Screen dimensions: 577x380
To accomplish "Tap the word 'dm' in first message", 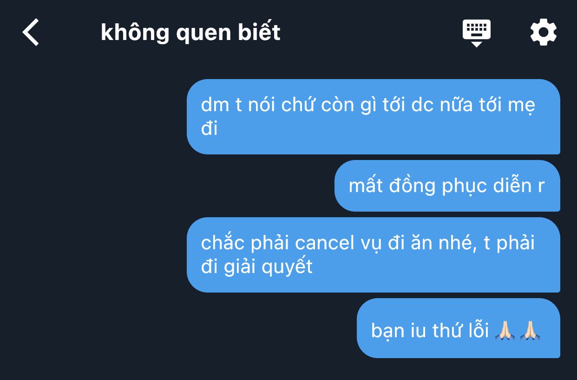I will click(x=215, y=105).
